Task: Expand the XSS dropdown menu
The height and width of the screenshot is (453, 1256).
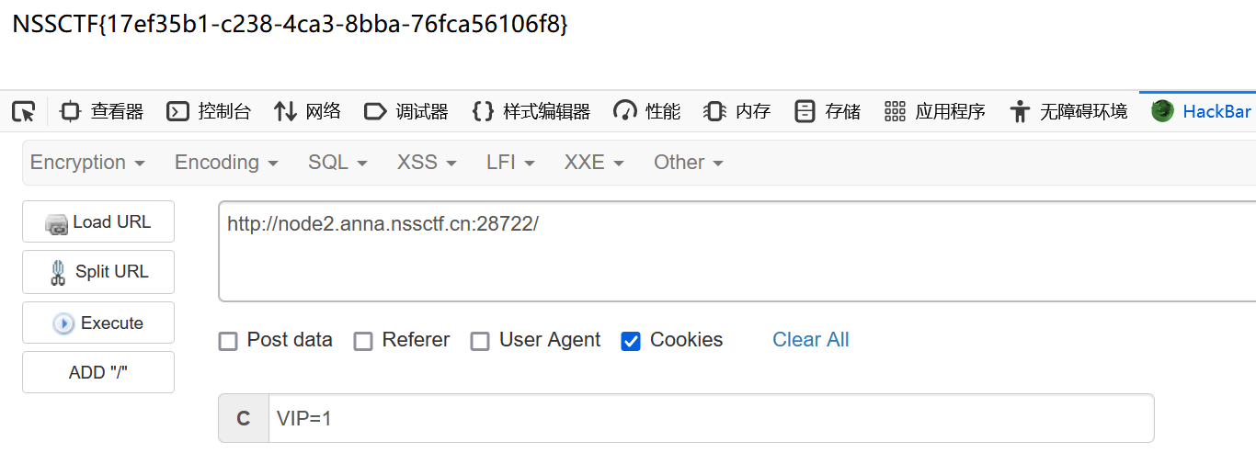Action: tap(427, 163)
